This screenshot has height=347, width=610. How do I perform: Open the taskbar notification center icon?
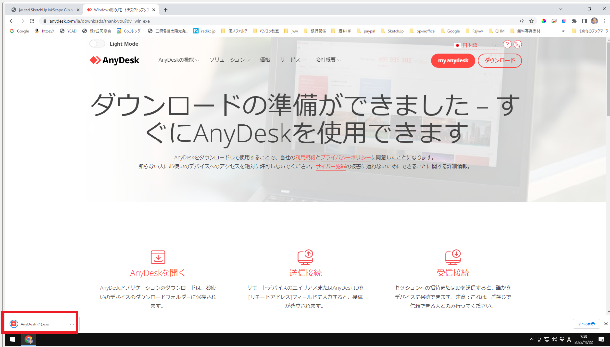(601, 339)
